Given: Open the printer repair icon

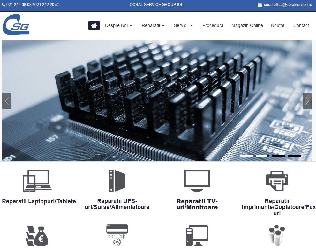Looking at the screenshot, I should click(x=277, y=180).
